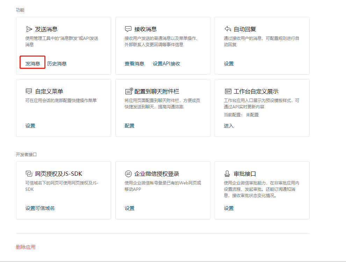Click 进入 under 工作台自定义展示
Screen dimensions: 346x262
tap(229, 126)
